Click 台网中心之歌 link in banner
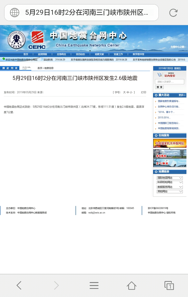The height and width of the screenshot is (297, 188). (178, 47)
